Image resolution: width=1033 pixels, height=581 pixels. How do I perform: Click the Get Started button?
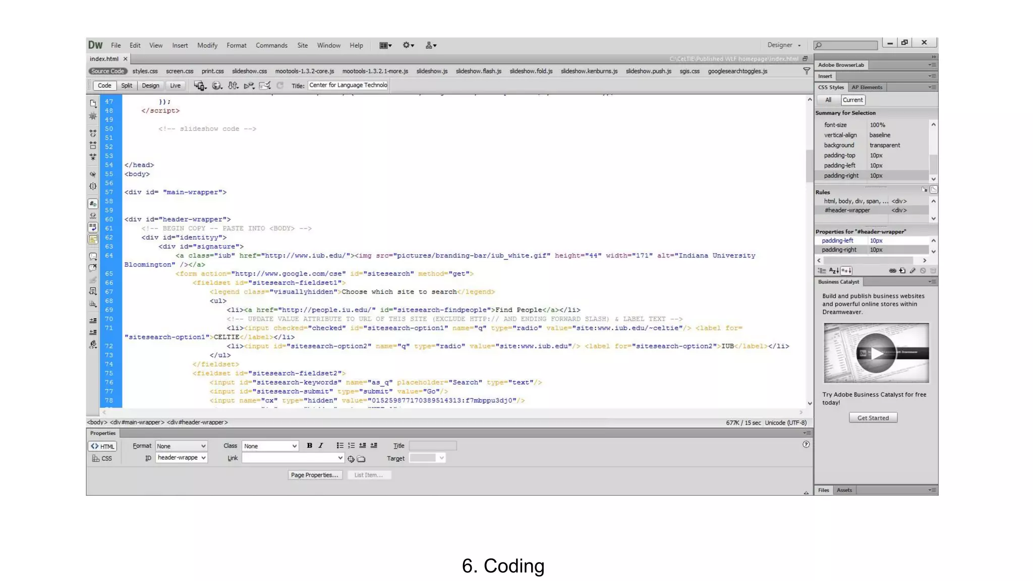pos(873,418)
